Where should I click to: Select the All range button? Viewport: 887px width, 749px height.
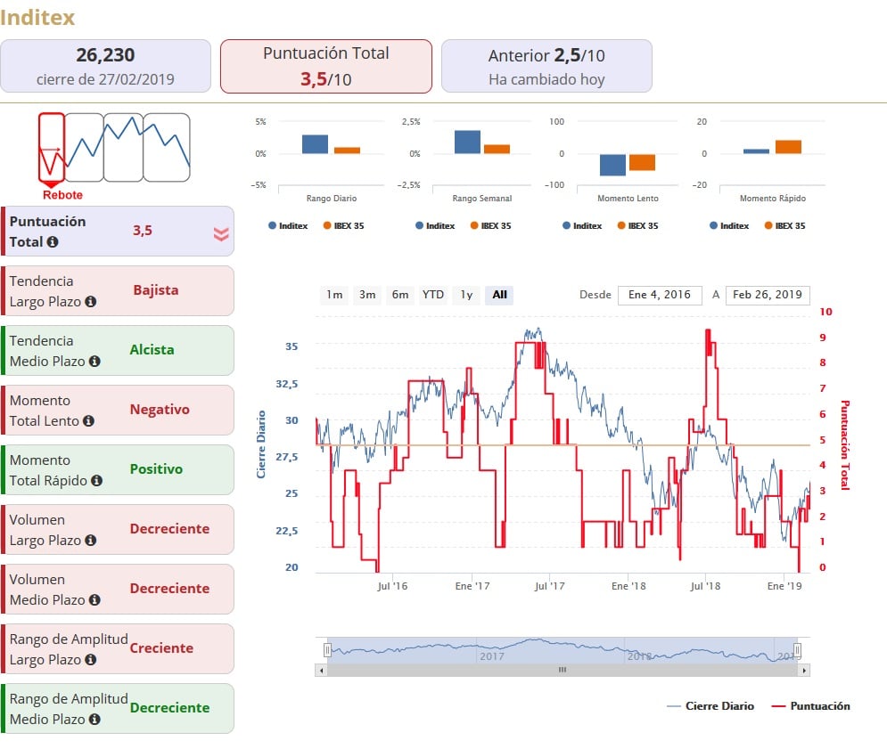[499, 295]
